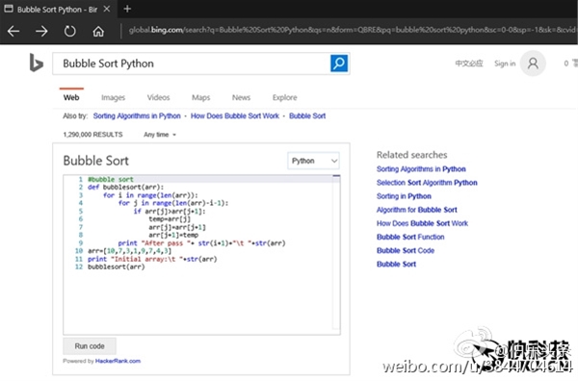Open related search How Does Bubble Sort Work
The height and width of the screenshot is (381, 578).
422,223
